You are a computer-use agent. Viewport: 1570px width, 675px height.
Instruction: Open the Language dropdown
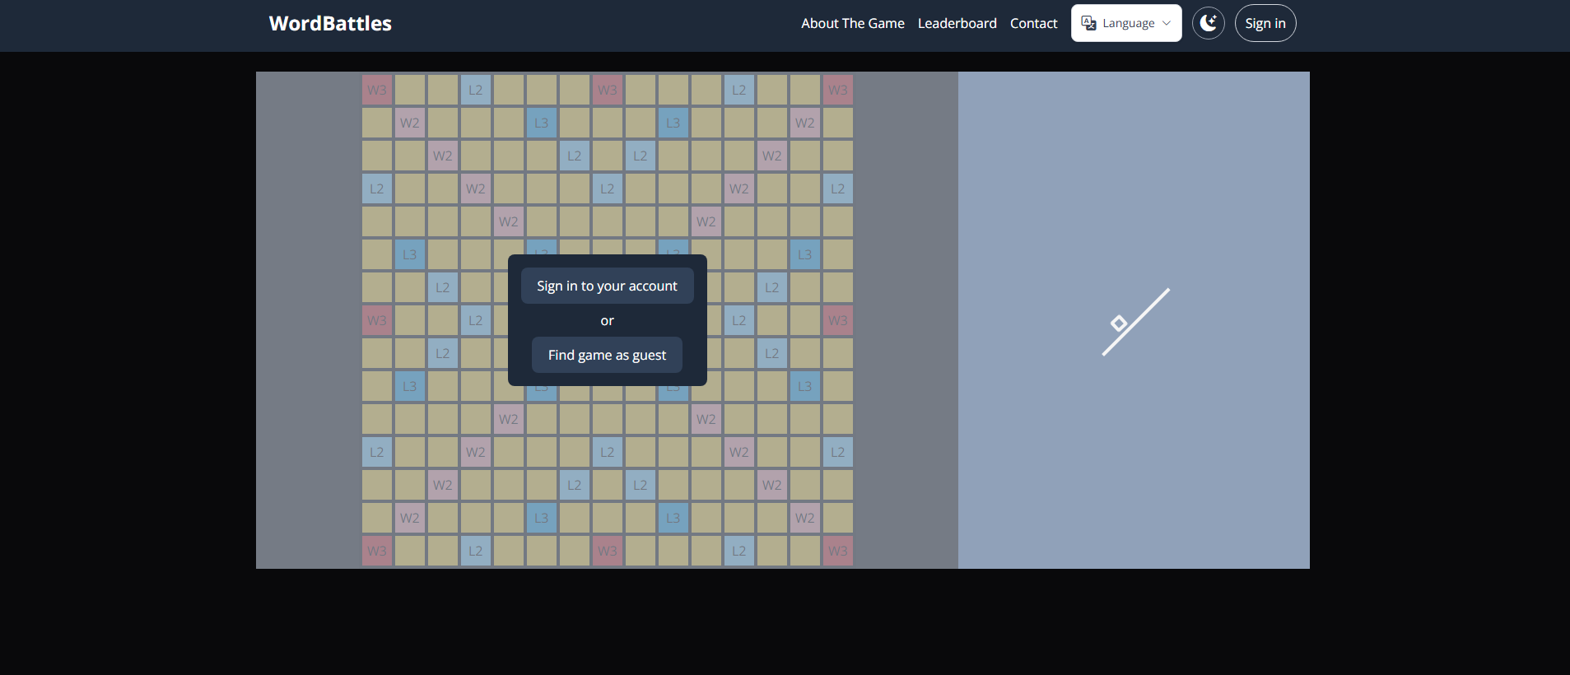point(1125,23)
